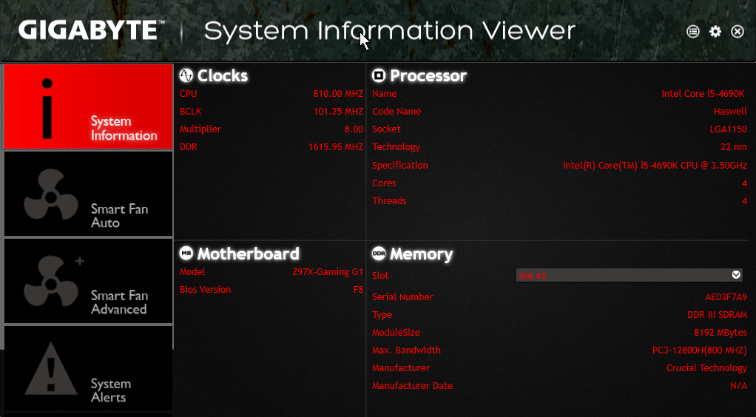The height and width of the screenshot is (417, 756).
Task: Click the DDR value 1615.95 MHZ
Action: [x=336, y=147]
